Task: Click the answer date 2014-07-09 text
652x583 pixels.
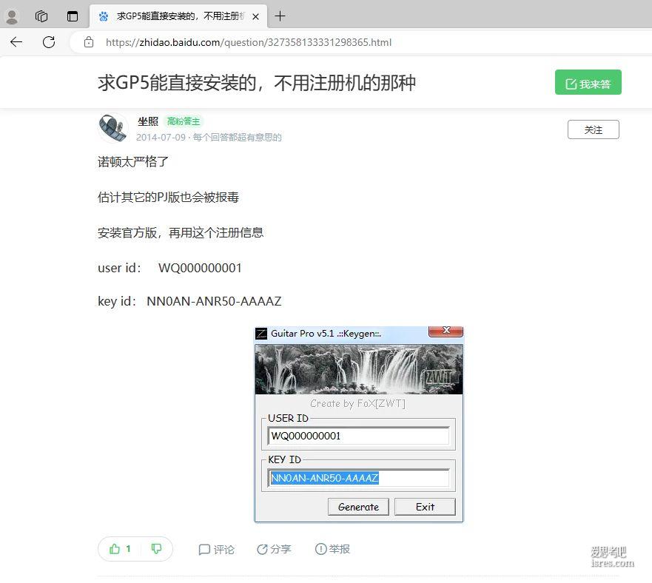Action: [x=161, y=137]
